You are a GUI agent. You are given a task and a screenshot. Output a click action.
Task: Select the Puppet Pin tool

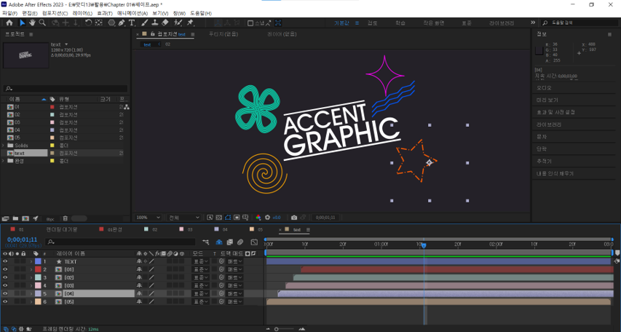click(x=190, y=23)
